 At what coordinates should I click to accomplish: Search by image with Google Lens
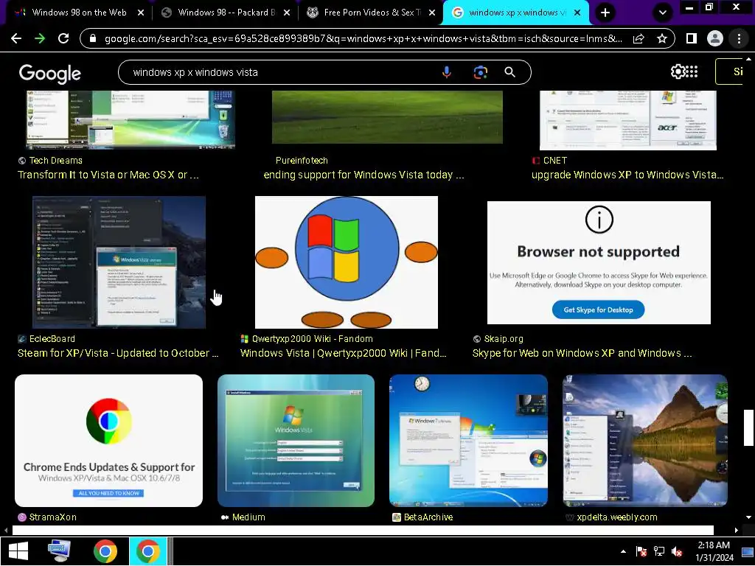click(x=480, y=72)
